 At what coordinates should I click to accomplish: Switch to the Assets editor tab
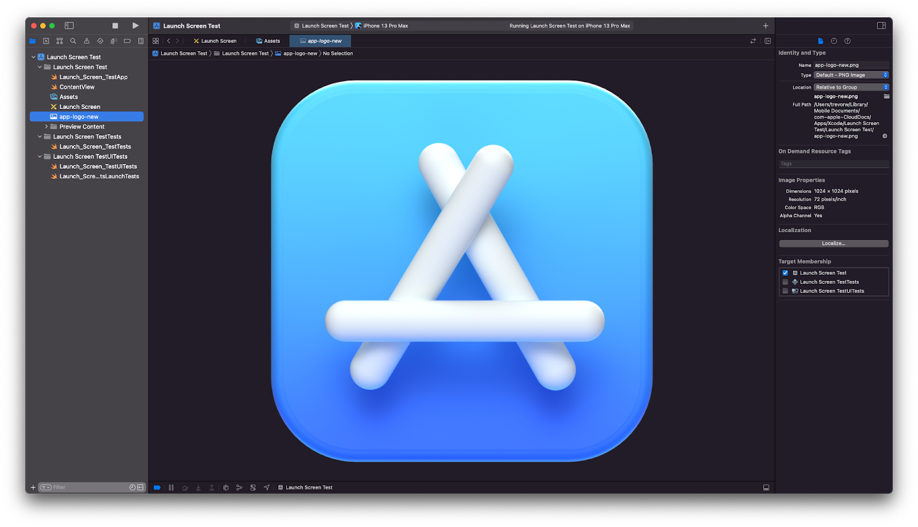tap(268, 41)
